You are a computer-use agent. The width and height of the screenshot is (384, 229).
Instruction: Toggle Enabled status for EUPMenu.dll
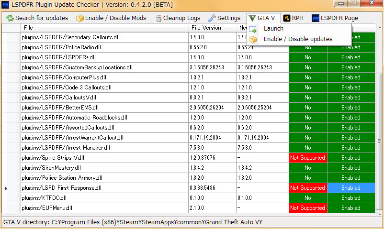tap(351, 208)
